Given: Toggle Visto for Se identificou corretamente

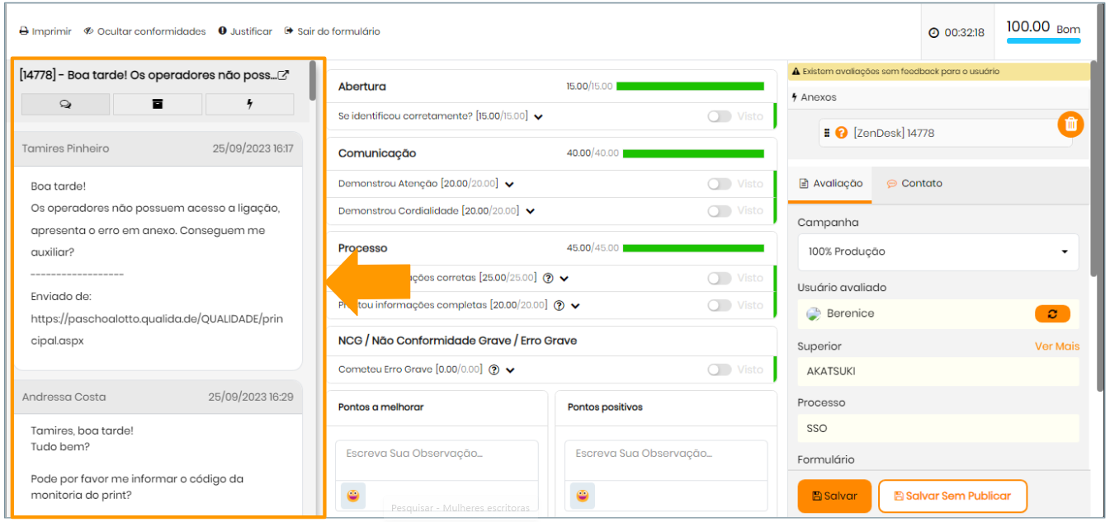Looking at the screenshot, I should [x=720, y=116].
